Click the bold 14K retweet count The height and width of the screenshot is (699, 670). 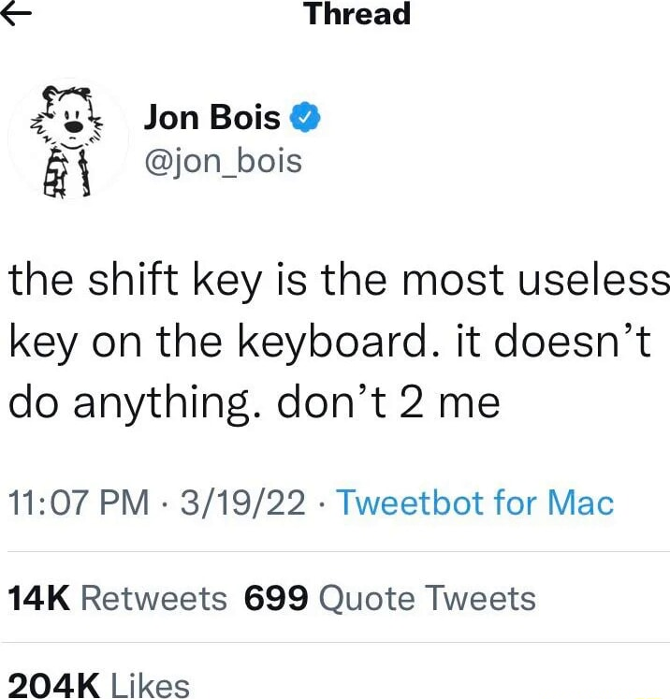point(39,598)
